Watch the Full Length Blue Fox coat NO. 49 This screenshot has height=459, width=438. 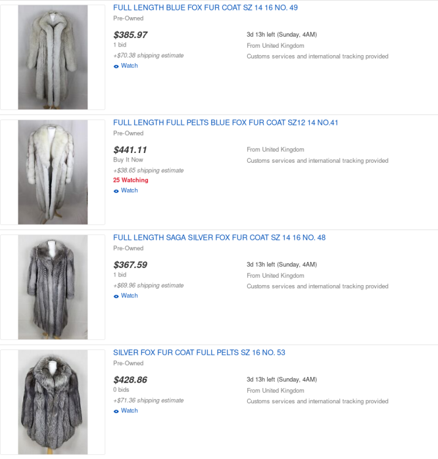pyautogui.click(x=129, y=66)
